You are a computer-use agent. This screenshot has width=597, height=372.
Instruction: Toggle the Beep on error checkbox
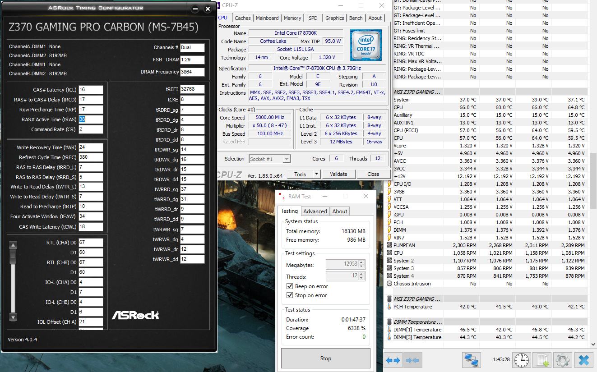click(290, 286)
